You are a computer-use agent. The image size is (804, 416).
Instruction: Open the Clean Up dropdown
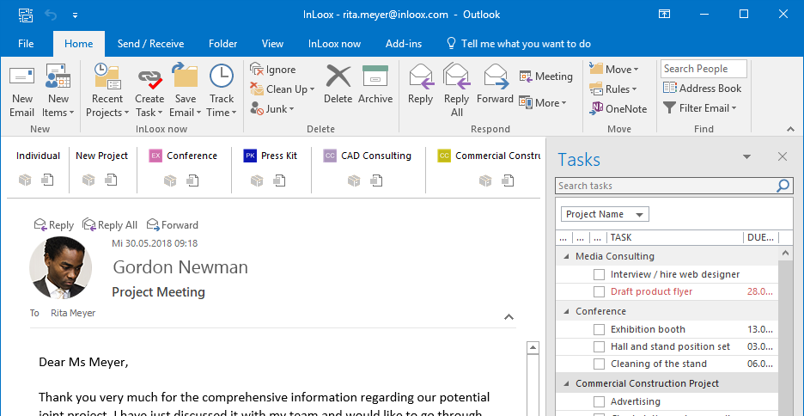282,89
